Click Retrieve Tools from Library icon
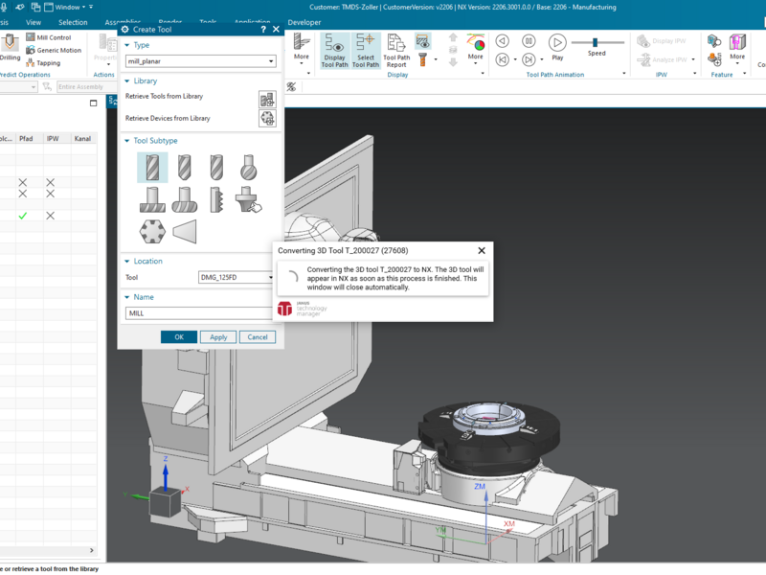The width and height of the screenshot is (766, 575). [267, 100]
